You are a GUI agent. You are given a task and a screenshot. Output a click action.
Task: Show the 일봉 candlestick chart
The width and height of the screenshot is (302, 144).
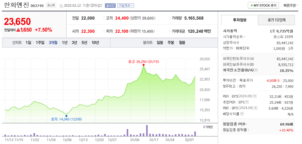[160, 43]
